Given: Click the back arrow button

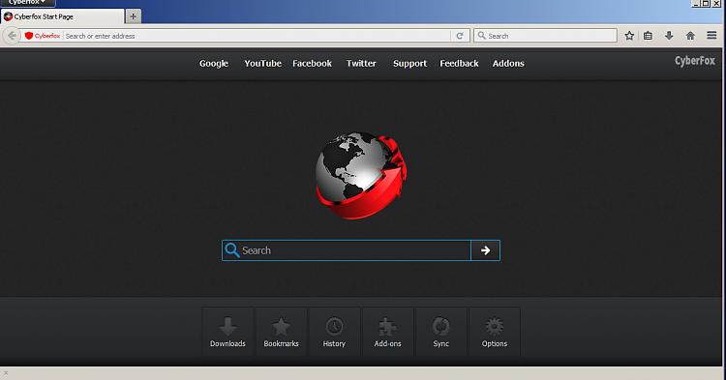Looking at the screenshot, I should [x=12, y=36].
